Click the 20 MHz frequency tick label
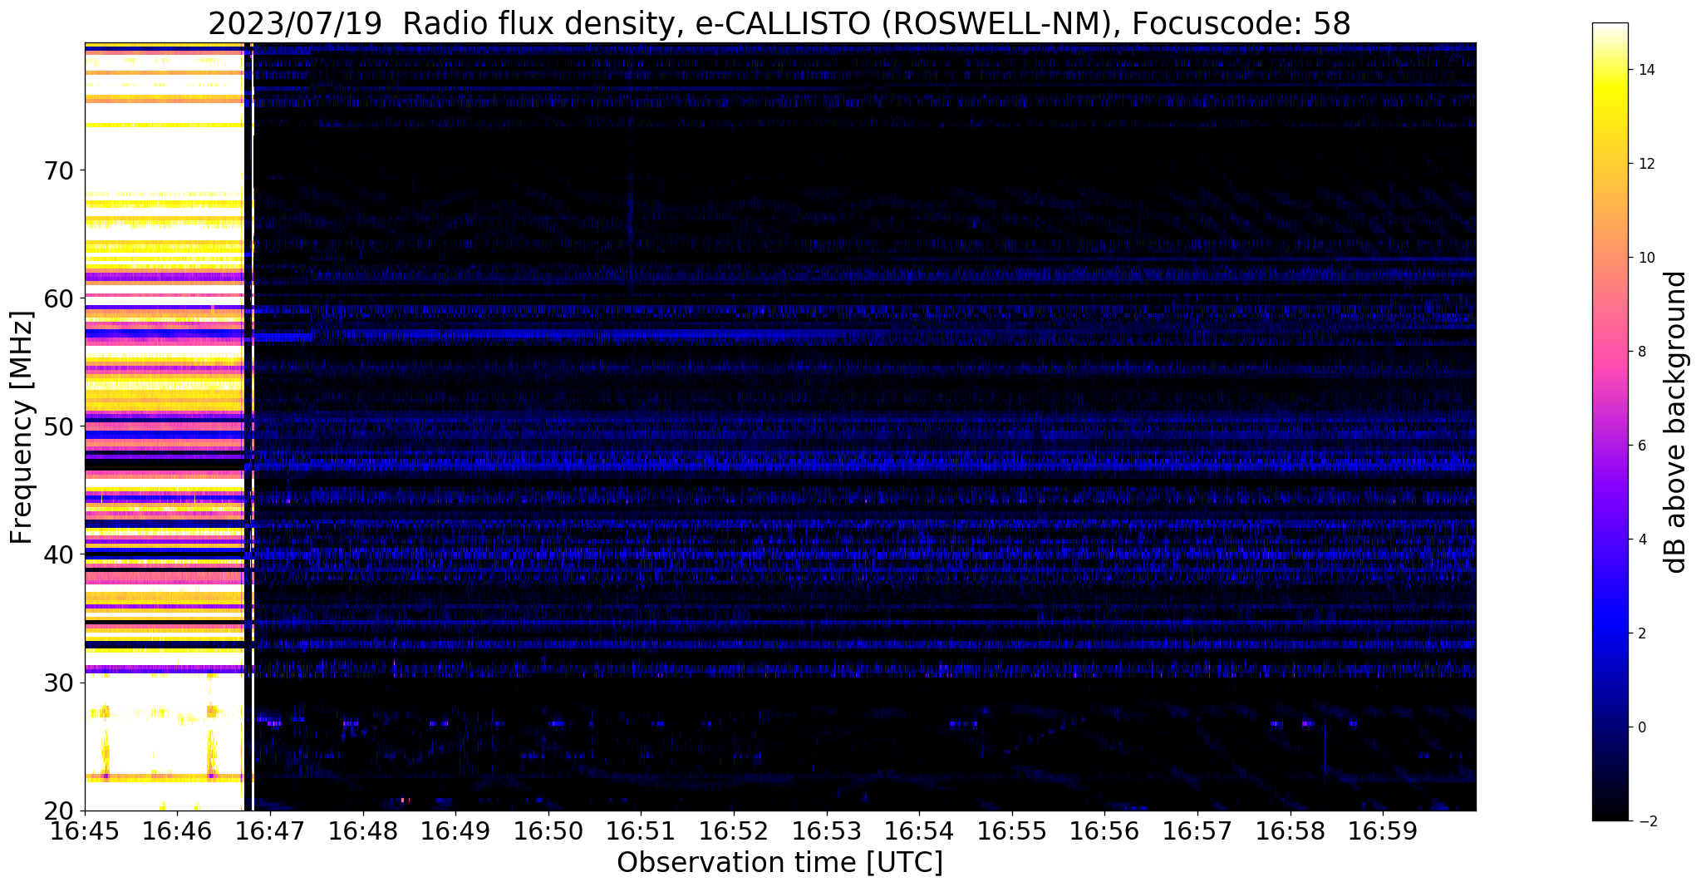The height and width of the screenshot is (887, 1701). click(x=58, y=811)
